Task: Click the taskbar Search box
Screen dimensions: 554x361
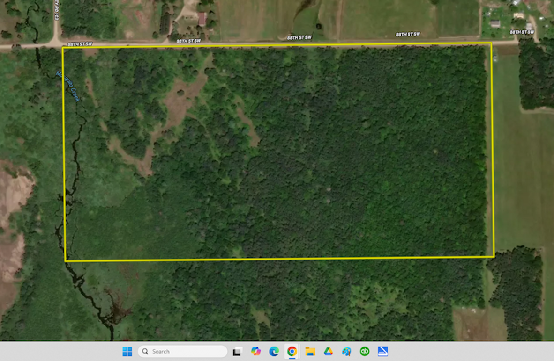Action: [x=183, y=351]
